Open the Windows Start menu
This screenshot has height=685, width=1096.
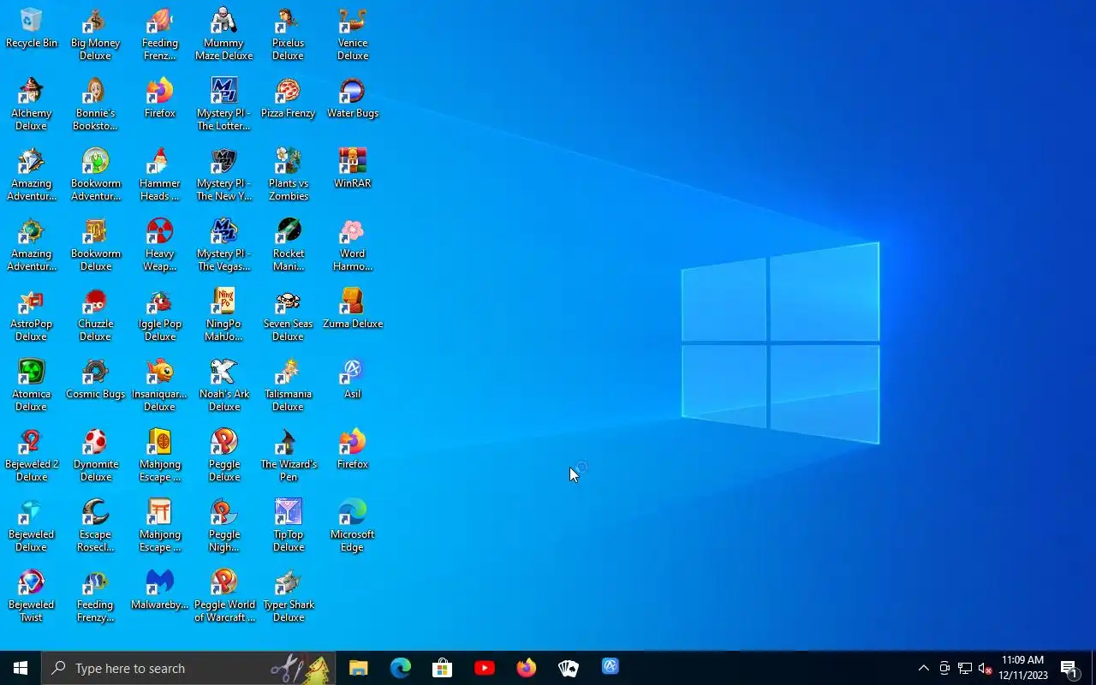pos(21,668)
